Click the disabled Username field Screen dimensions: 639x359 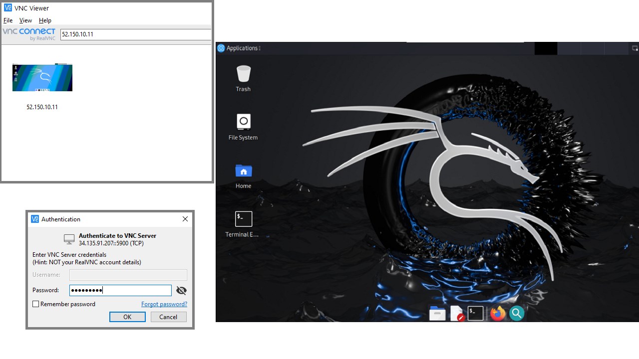click(x=128, y=275)
